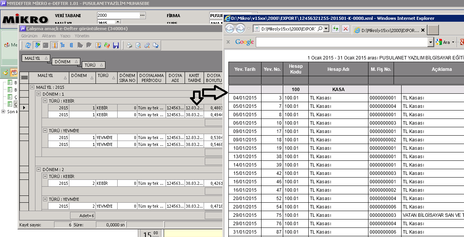Click the blue floppy disk Save icon
The height and width of the screenshot is (237, 464).
[116, 45]
